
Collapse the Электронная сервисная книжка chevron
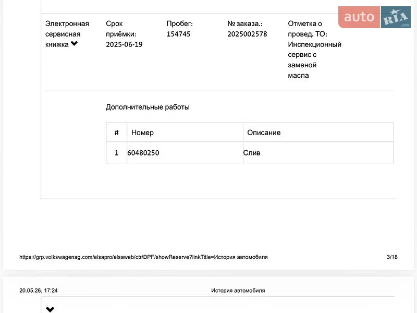pos(74,43)
